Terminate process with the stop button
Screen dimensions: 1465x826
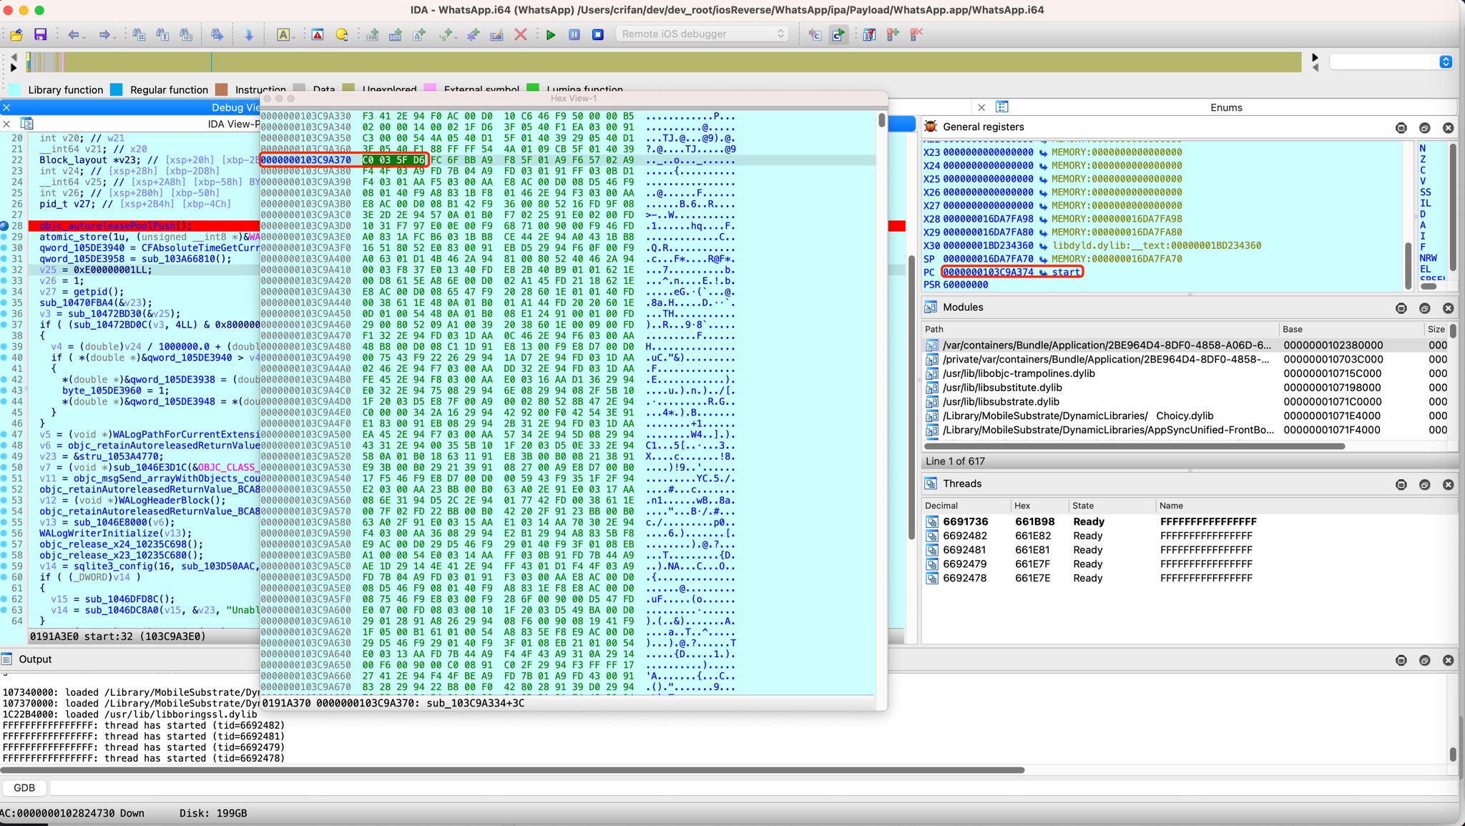tap(598, 34)
